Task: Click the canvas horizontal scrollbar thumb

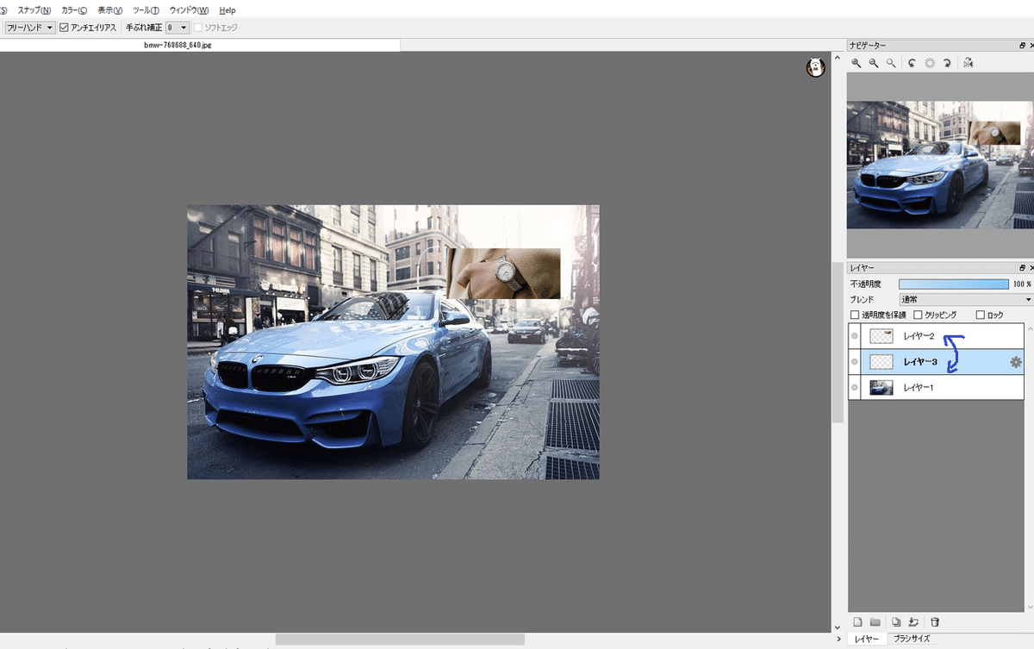Action: pyautogui.click(x=400, y=639)
